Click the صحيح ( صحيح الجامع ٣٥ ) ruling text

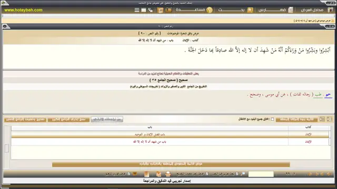coord(168,80)
